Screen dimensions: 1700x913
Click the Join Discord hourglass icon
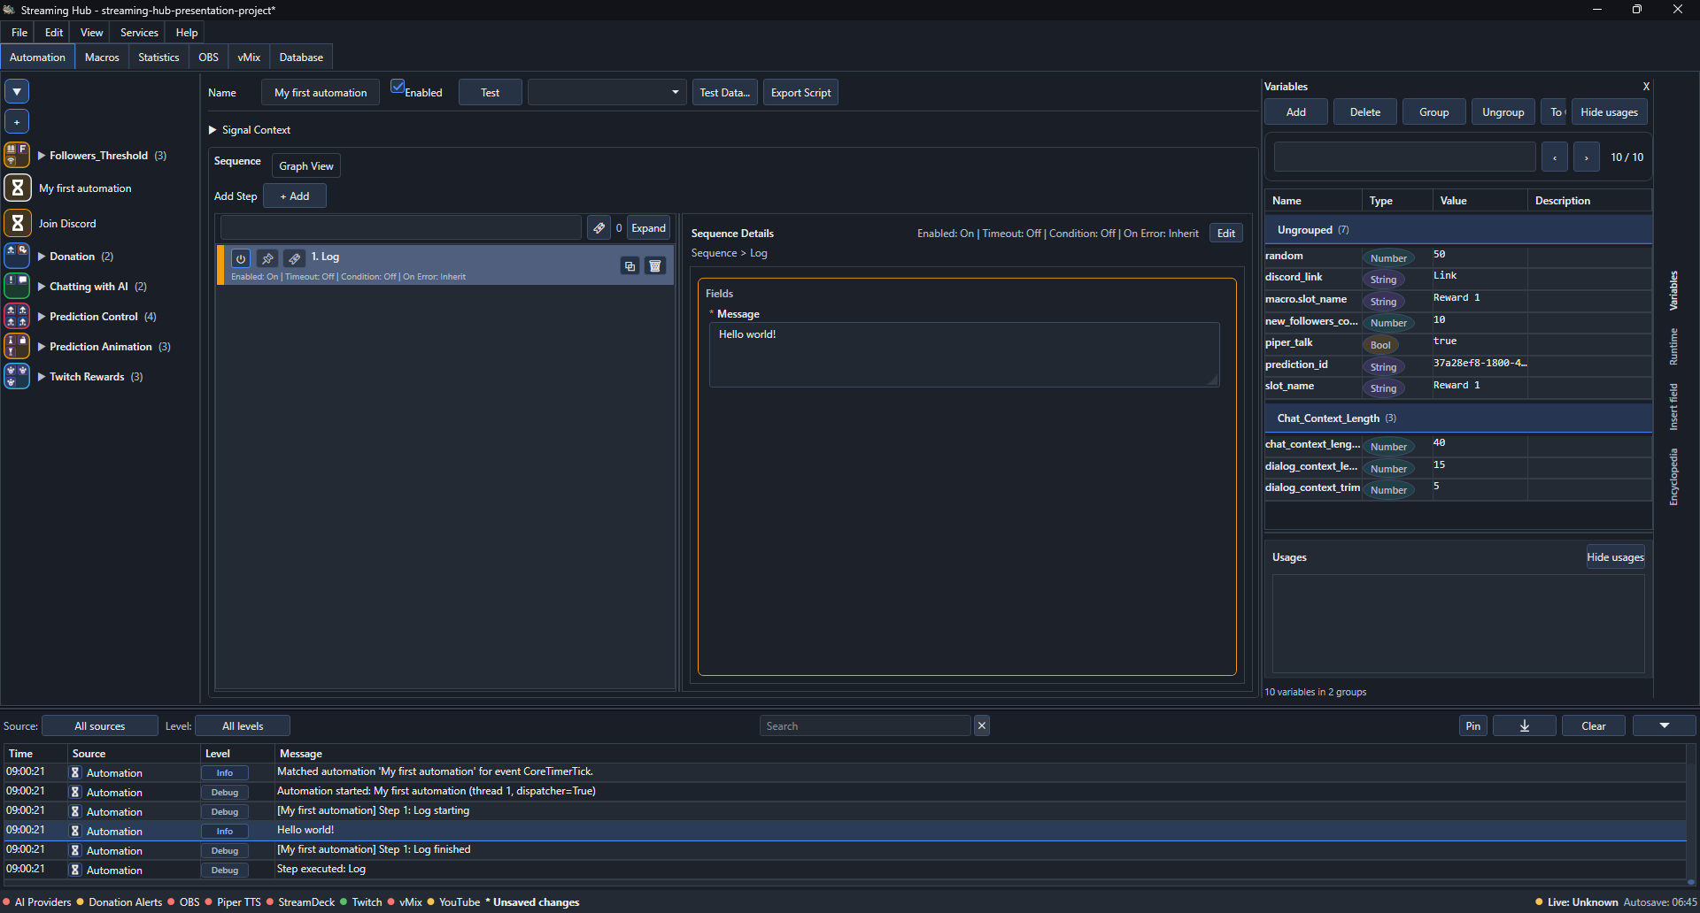[x=17, y=223]
